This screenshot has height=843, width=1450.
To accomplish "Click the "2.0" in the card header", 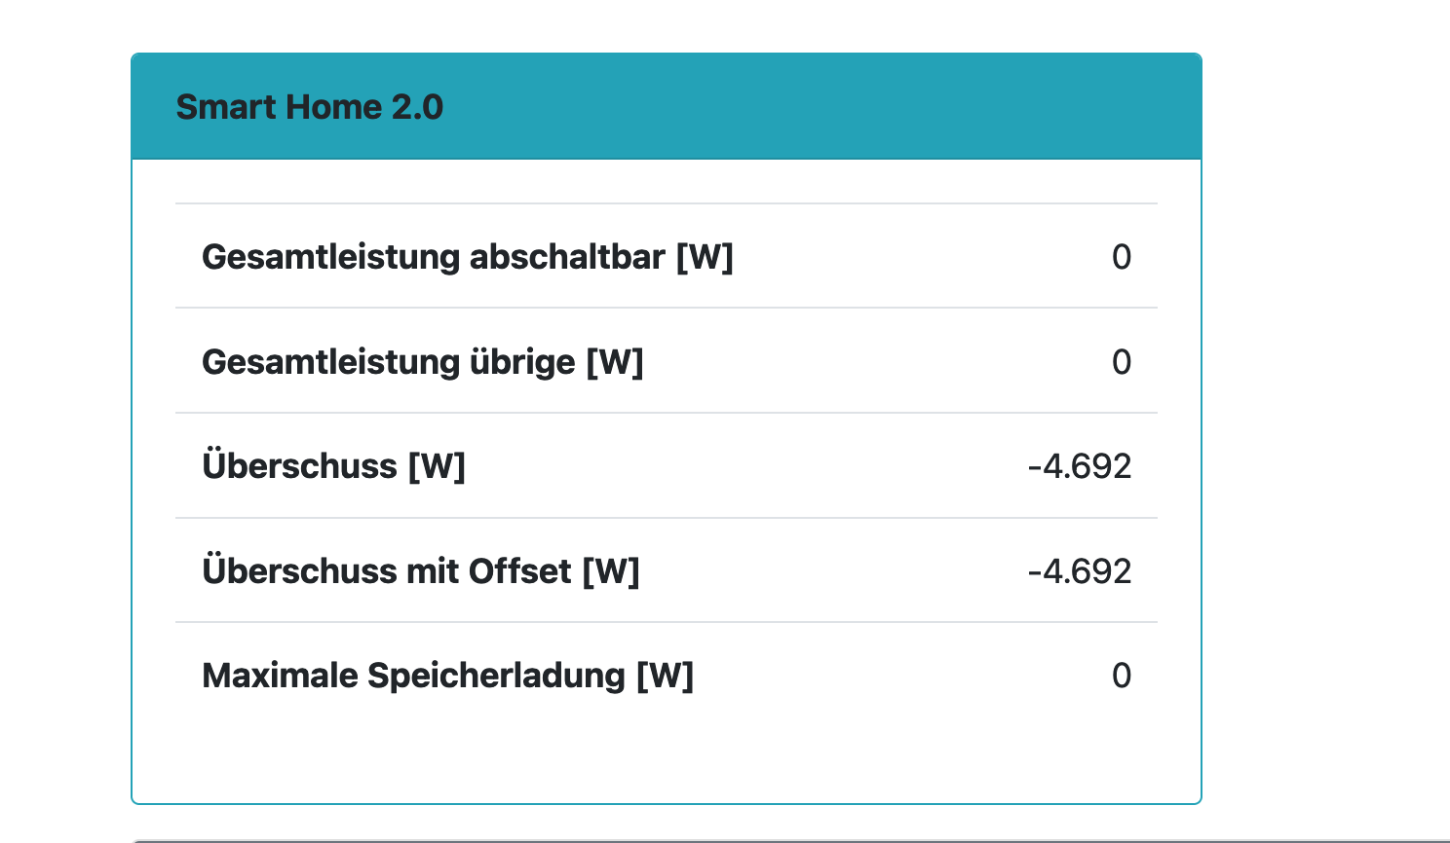I will pyautogui.click(x=417, y=107).
